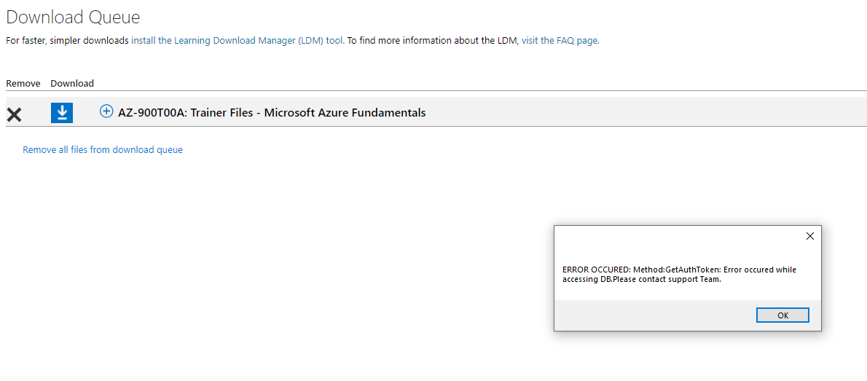
Task: Click the Remove column header
Action: tap(23, 84)
